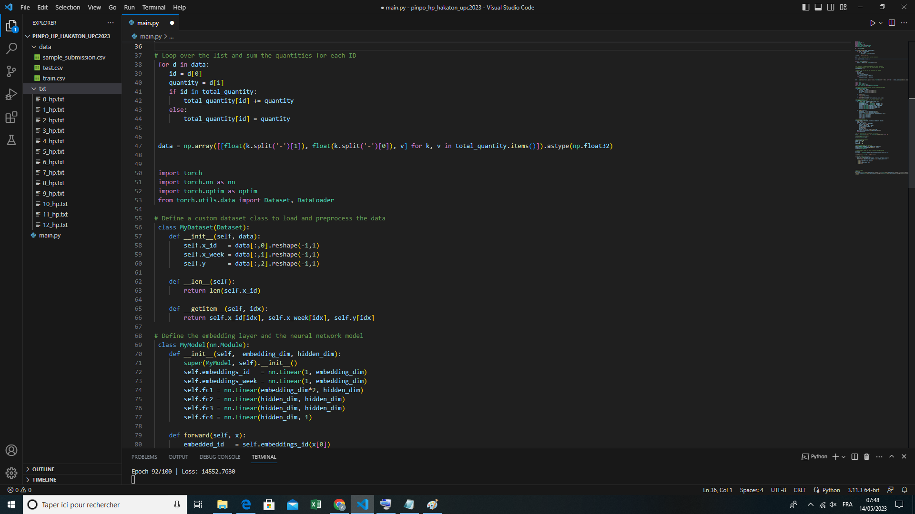Switch to the PROBLEMS panel tab
This screenshot has height=514, width=915.
click(x=144, y=457)
